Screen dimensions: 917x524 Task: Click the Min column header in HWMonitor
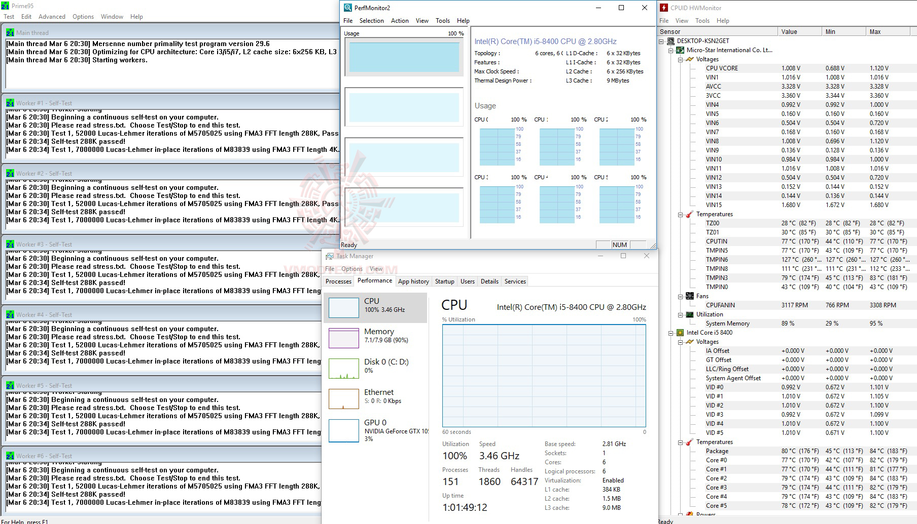843,31
